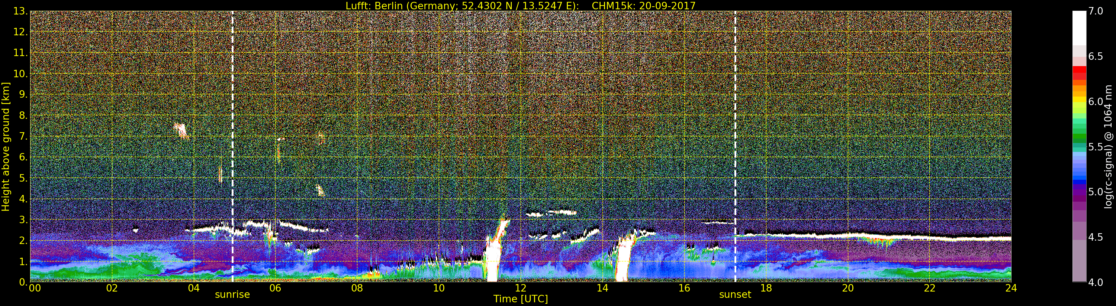
Task: Click the time axis tick '10'
Action: tap(439, 288)
